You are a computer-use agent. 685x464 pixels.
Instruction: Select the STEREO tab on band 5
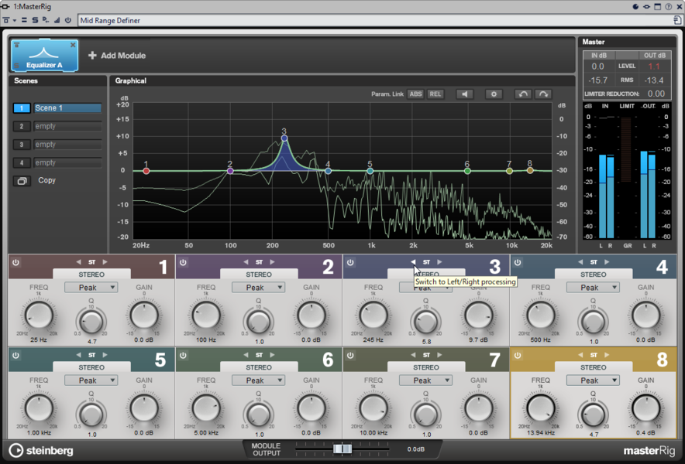tap(91, 367)
